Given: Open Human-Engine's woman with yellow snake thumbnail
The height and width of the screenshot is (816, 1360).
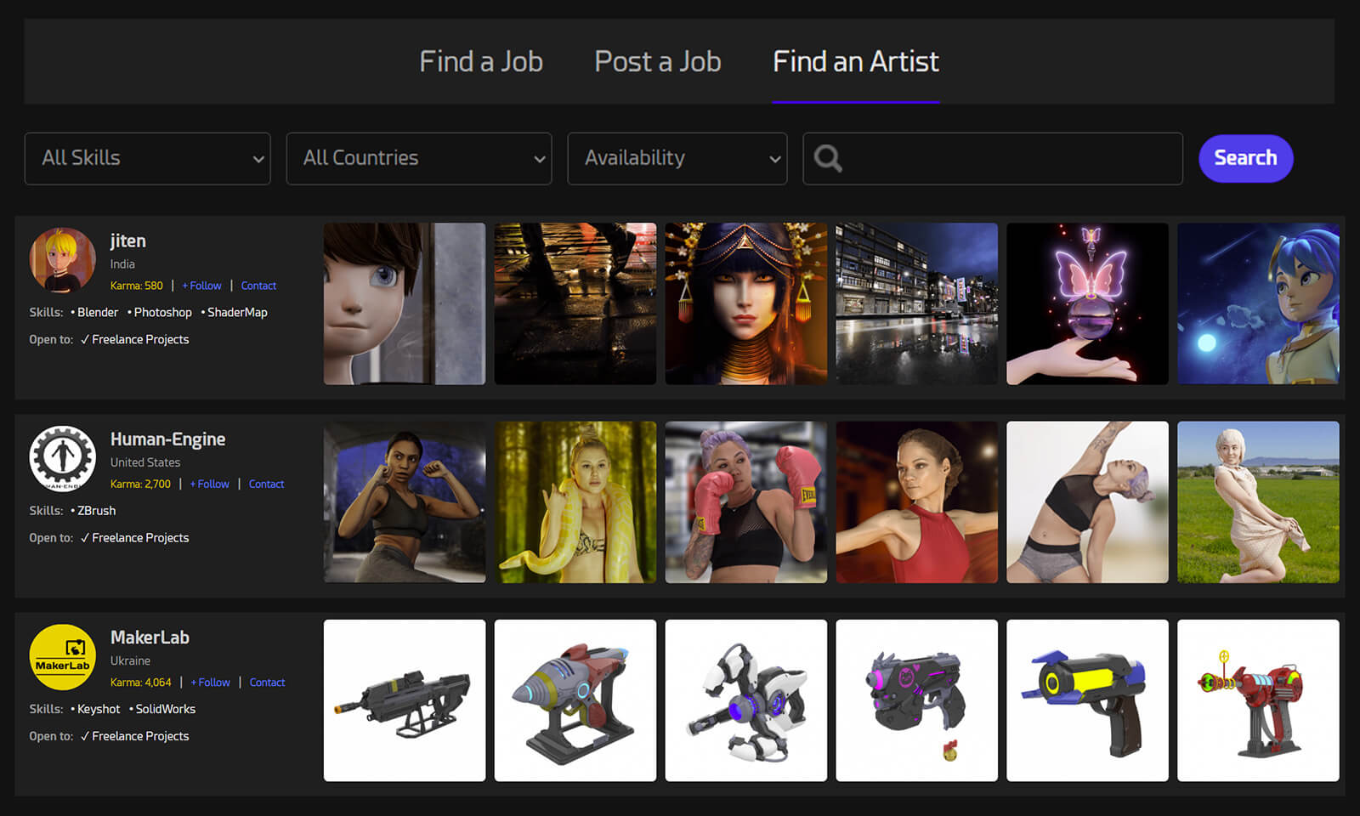Looking at the screenshot, I should point(575,501).
